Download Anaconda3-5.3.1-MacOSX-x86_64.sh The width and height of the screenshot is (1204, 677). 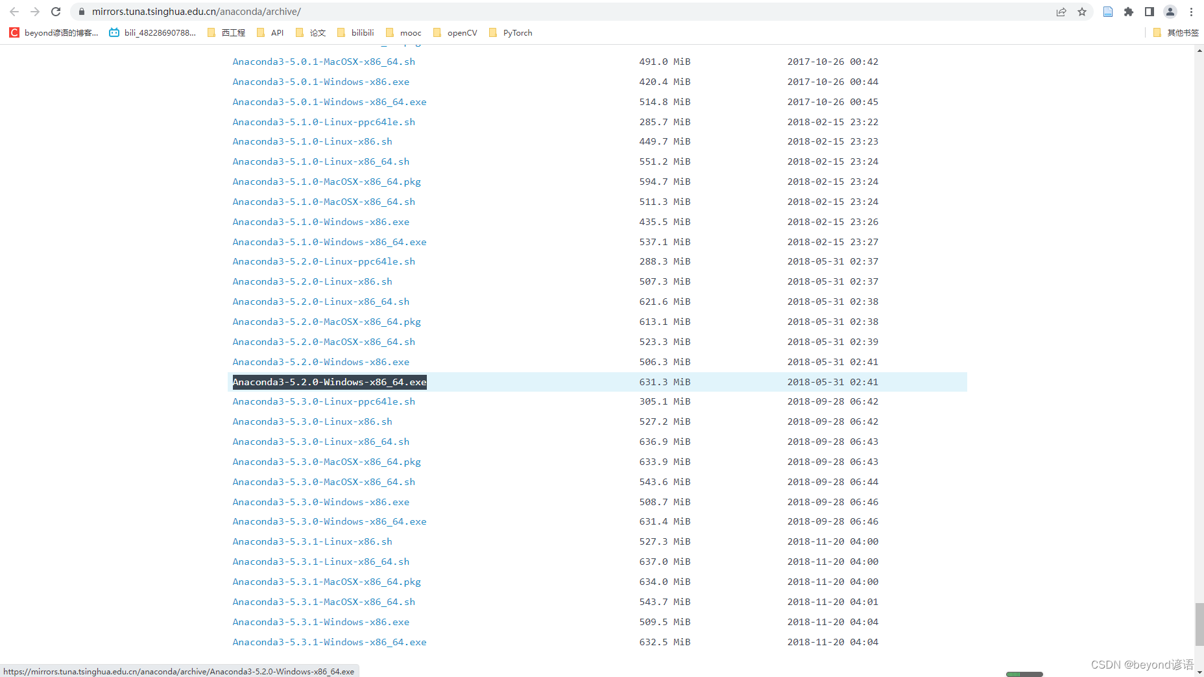pos(324,602)
